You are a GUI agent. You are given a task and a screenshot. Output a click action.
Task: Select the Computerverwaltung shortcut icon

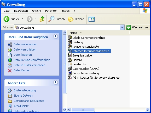(x=70, y=73)
